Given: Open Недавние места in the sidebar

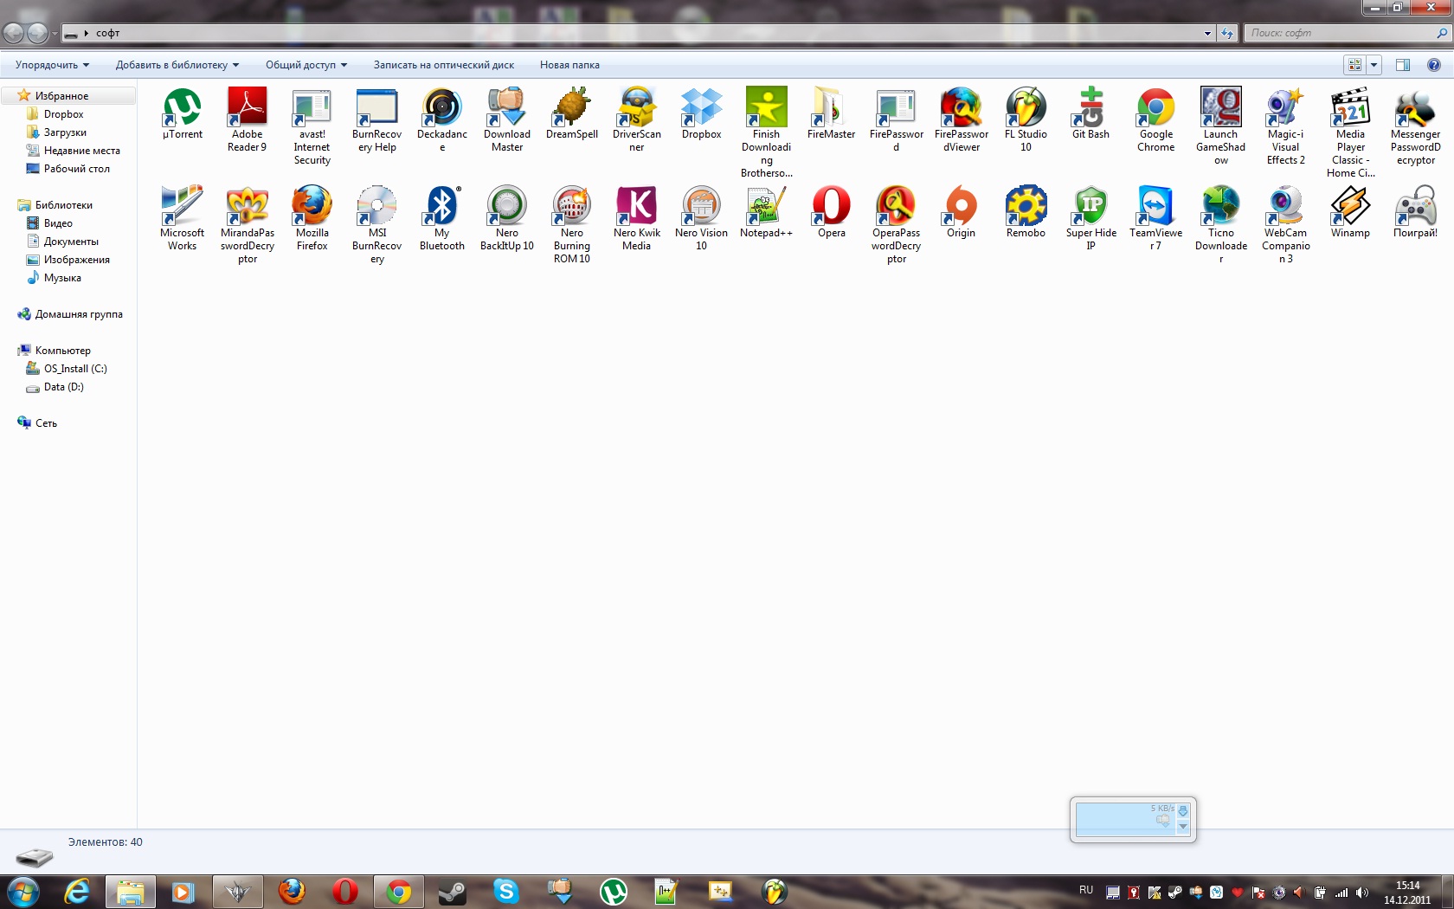Looking at the screenshot, I should (x=81, y=151).
